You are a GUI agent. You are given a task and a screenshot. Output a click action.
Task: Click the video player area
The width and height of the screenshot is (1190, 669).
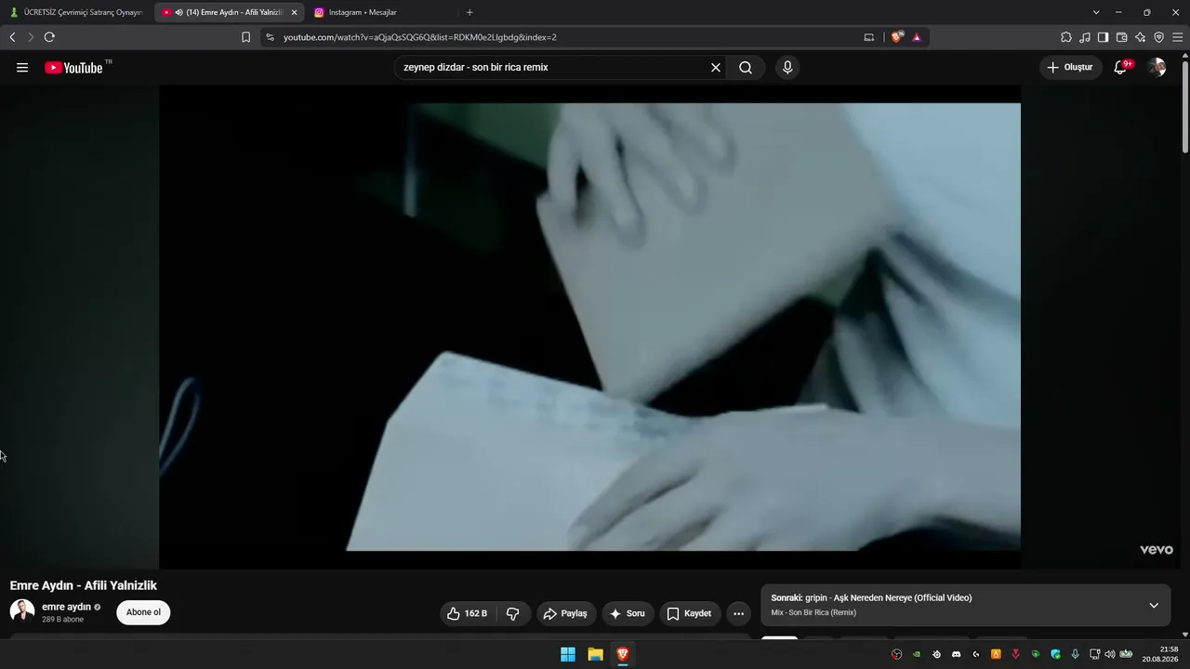click(x=589, y=327)
